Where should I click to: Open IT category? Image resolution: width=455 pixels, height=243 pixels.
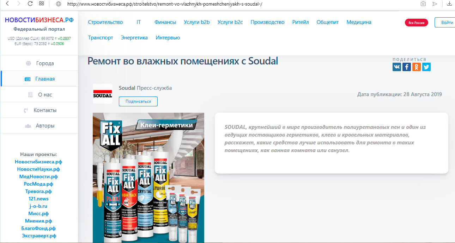(139, 22)
